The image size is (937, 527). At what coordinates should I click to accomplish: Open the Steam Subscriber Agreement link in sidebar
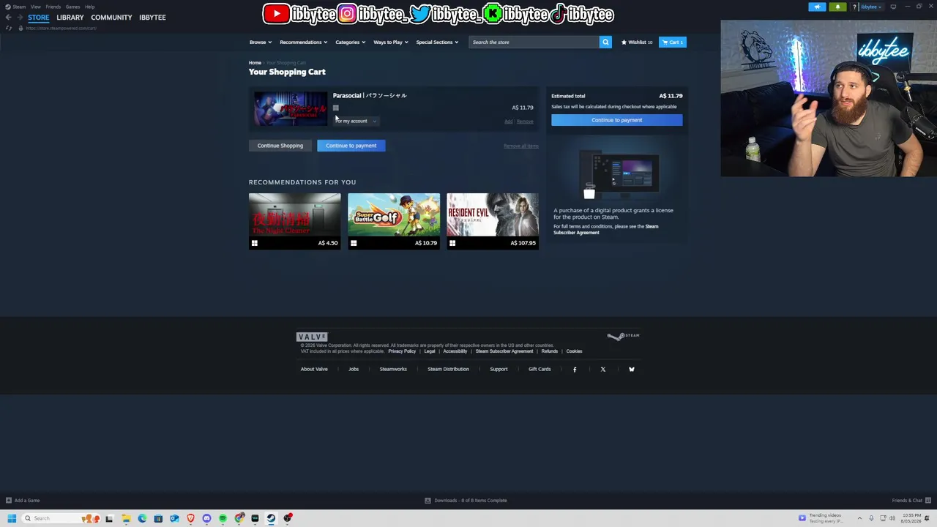[606, 229]
